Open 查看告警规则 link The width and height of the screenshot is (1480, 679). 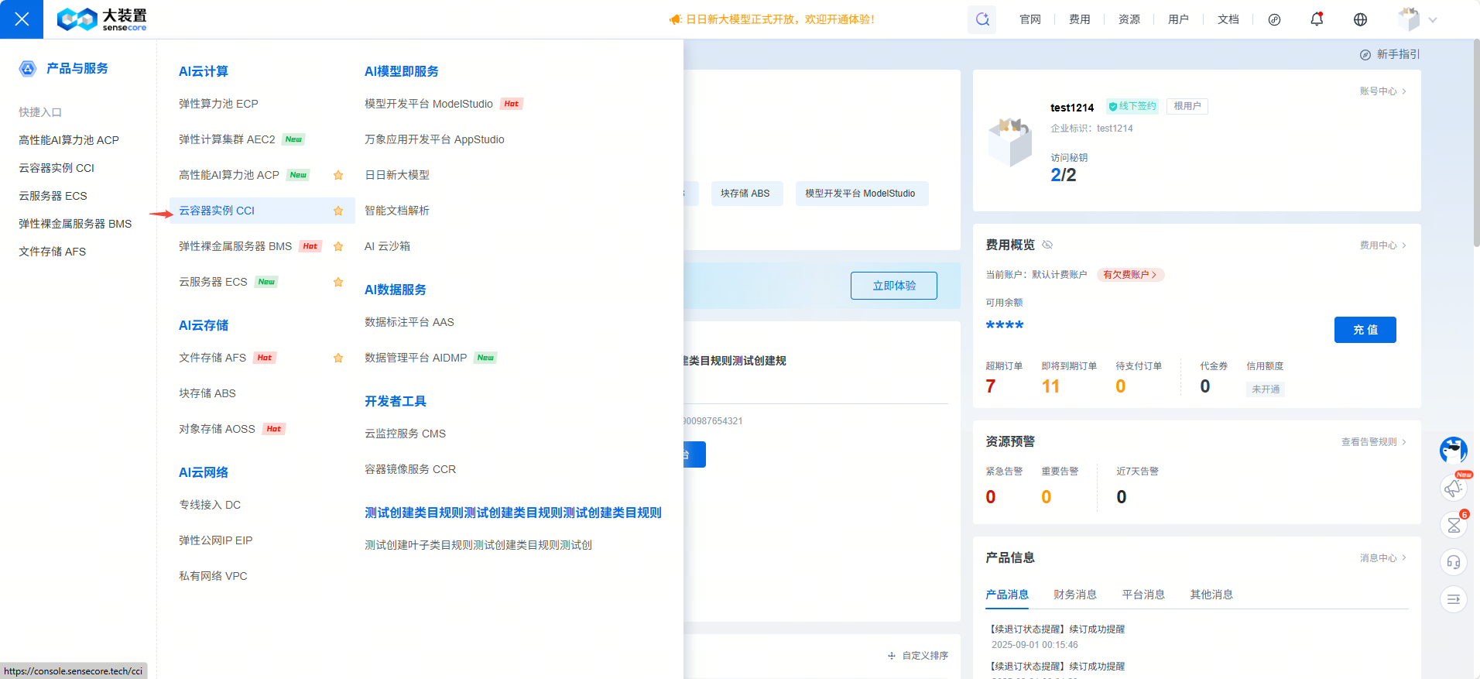[1374, 442]
